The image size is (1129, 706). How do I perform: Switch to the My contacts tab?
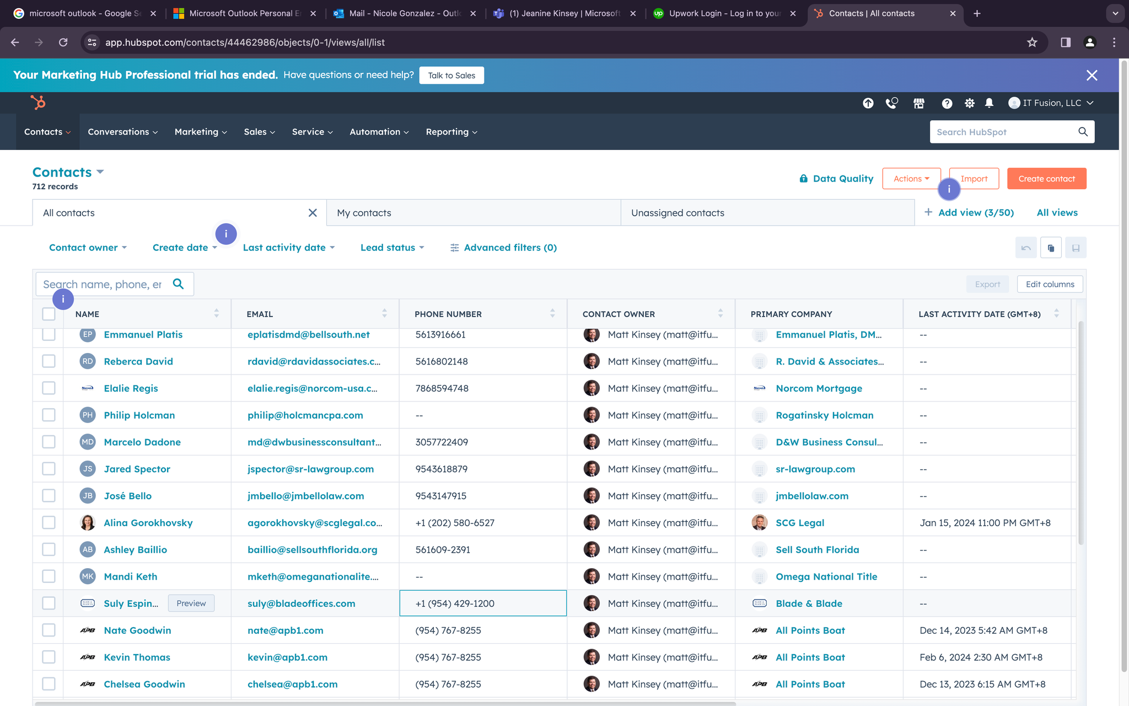point(364,213)
